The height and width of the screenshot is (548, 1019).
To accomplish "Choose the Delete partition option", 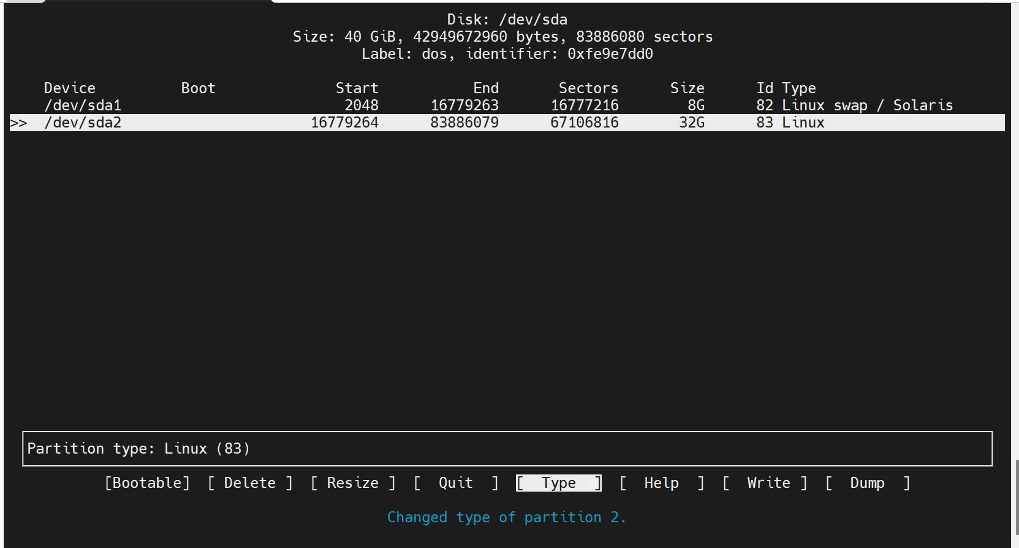I will 250,483.
